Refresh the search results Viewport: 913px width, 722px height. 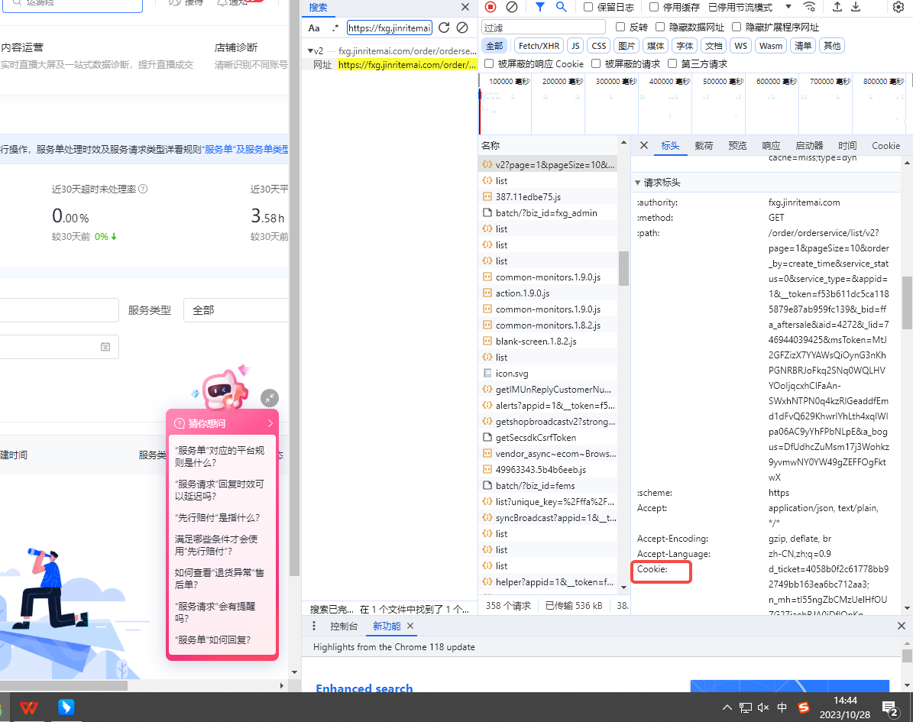(444, 28)
